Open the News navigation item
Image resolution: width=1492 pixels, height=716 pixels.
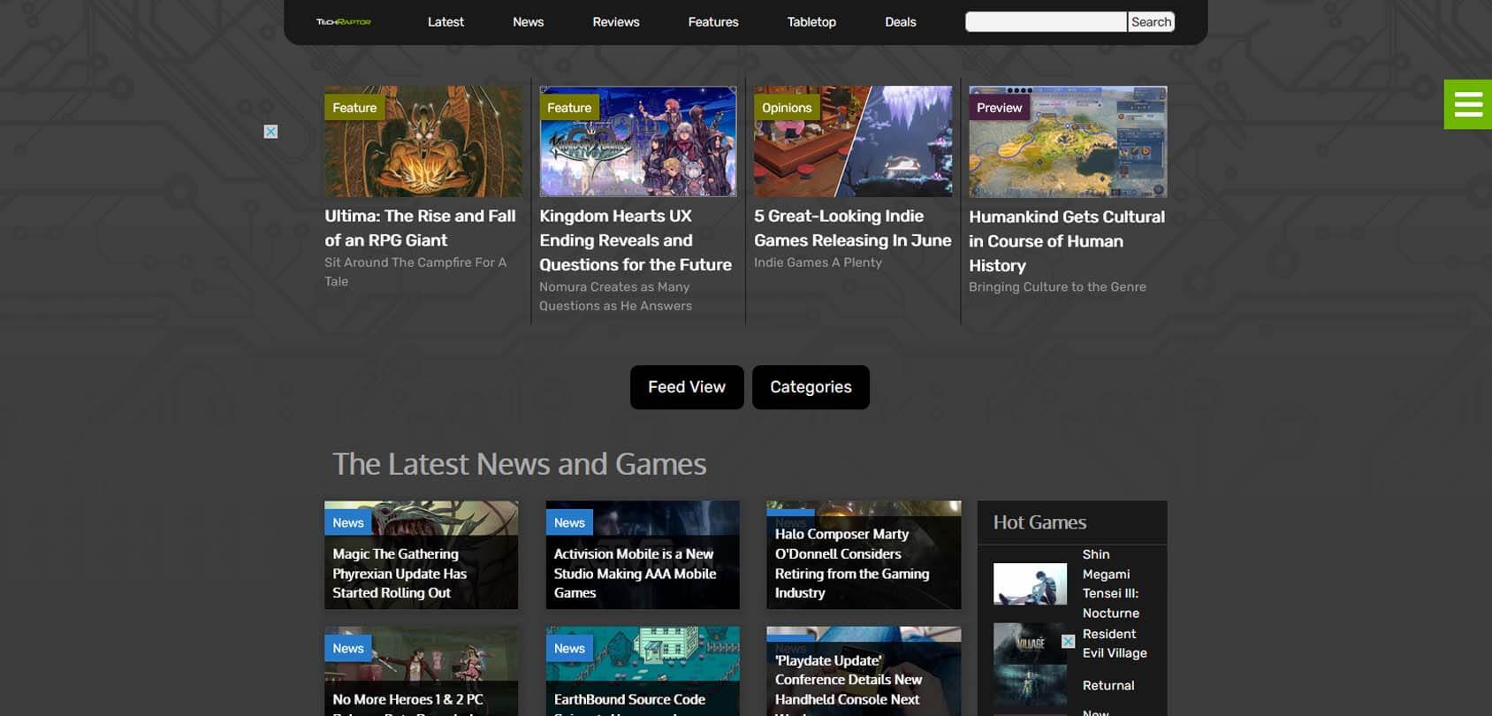528,22
